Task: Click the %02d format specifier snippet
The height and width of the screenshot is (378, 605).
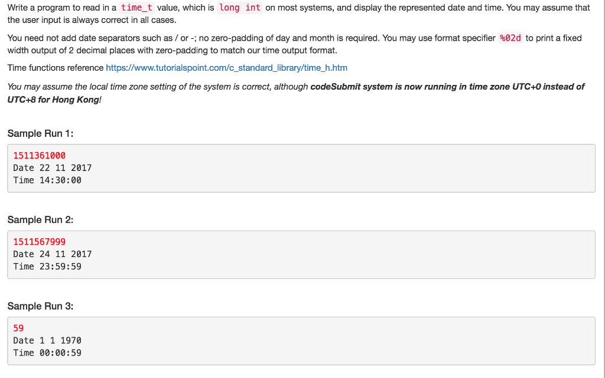Action: [509, 38]
